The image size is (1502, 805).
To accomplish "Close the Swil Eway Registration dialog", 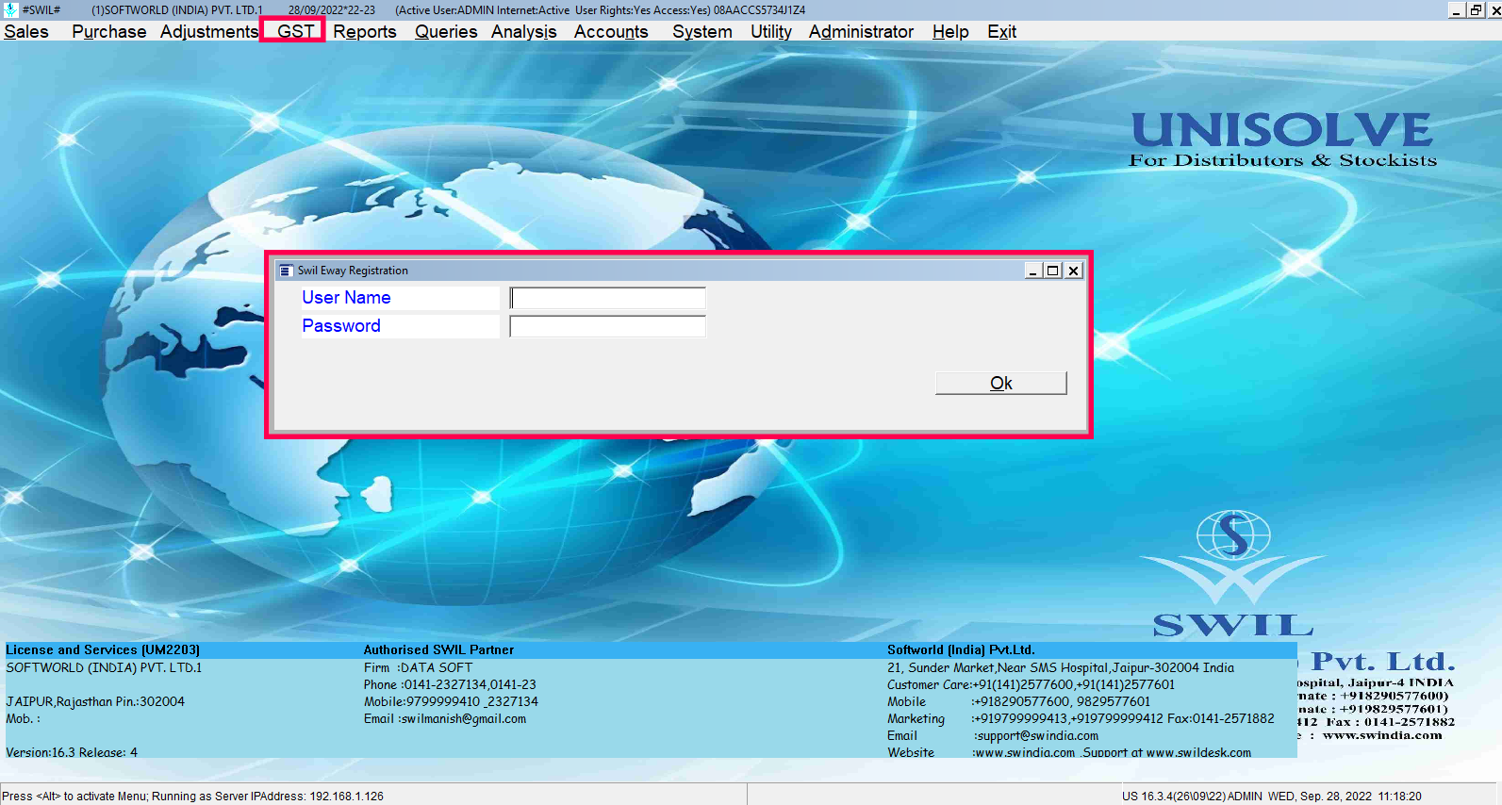I will (1074, 271).
